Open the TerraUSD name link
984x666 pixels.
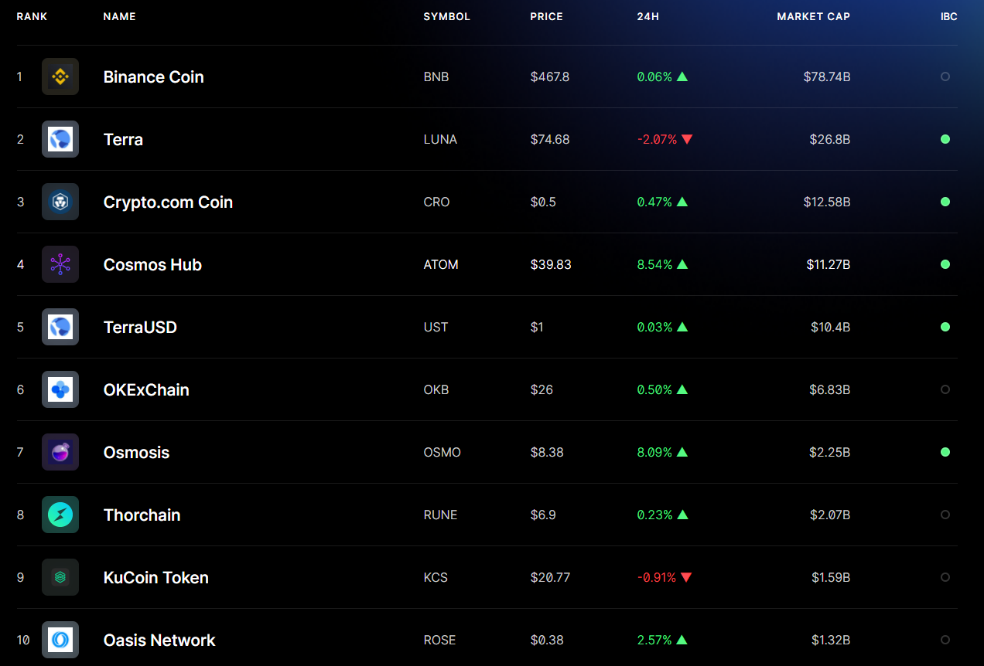point(140,327)
